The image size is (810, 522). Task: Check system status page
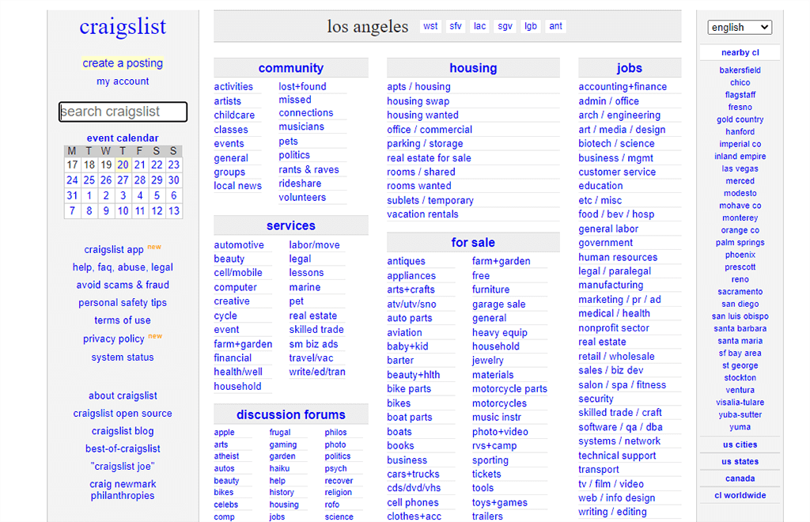pos(123,357)
